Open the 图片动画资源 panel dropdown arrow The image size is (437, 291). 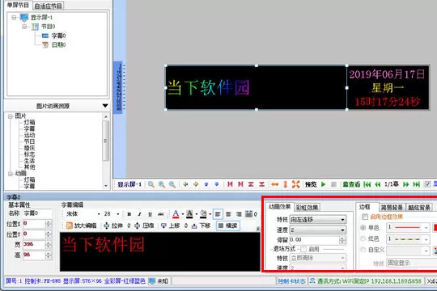tap(105, 106)
